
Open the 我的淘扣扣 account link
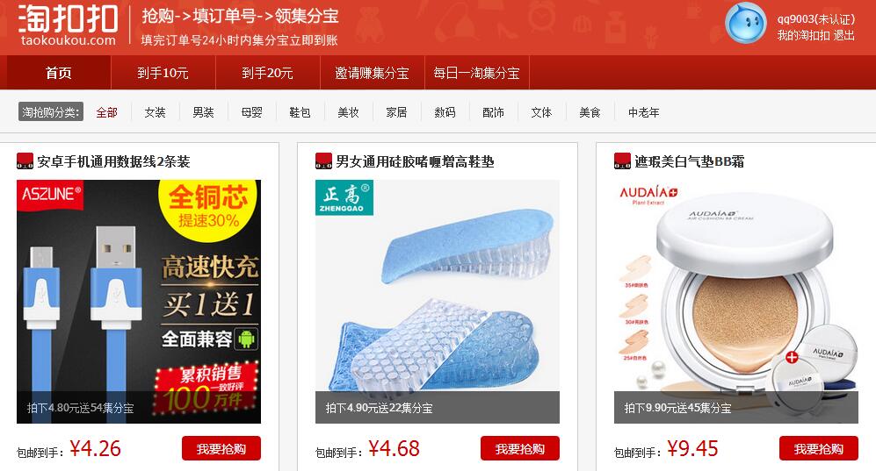click(x=803, y=35)
